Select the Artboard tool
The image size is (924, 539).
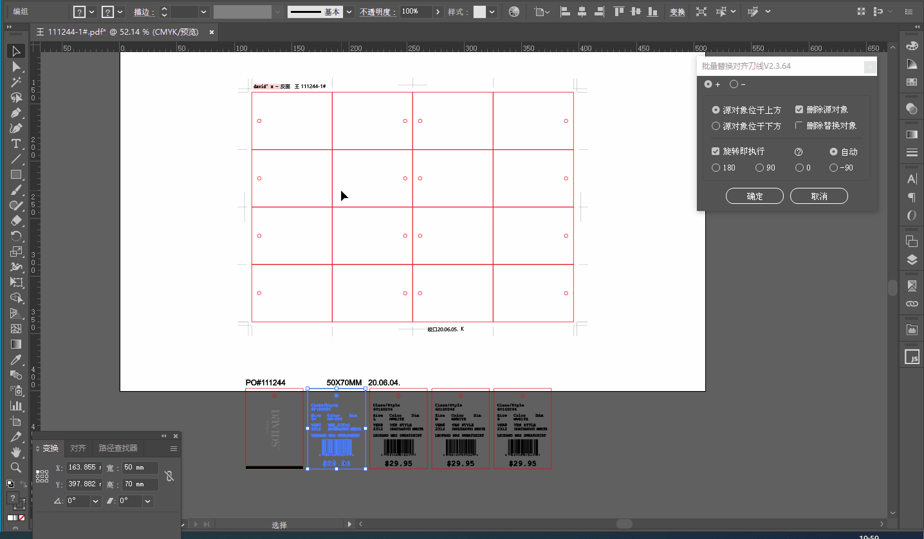pos(17,421)
